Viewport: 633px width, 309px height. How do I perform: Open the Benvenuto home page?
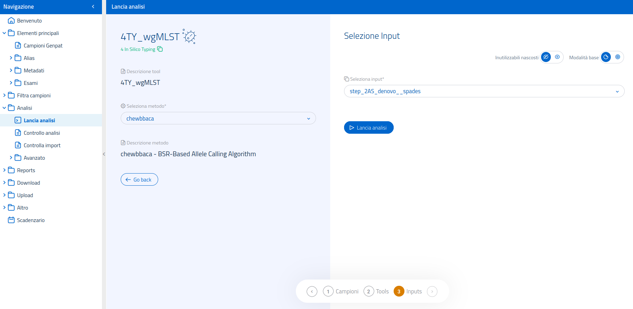click(29, 21)
